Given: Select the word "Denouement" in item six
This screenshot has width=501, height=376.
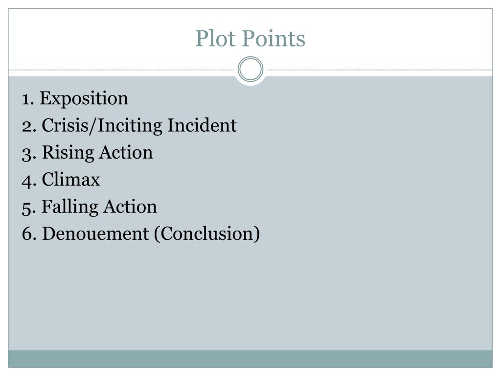Looking at the screenshot, I should coord(95,234).
